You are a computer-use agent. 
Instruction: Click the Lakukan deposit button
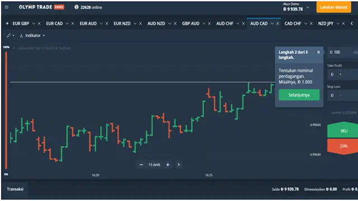point(333,7)
